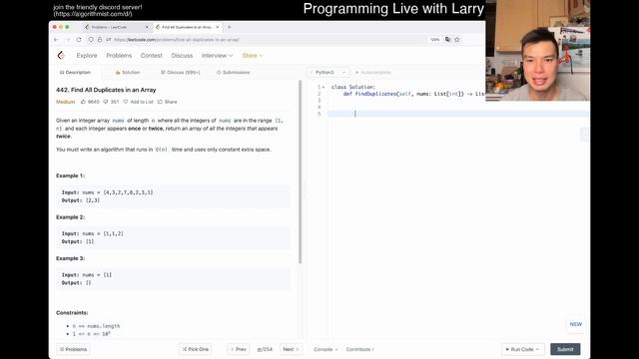Close the 'Problems - LeetCode' tab
This screenshot has width=639, height=359.
(147, 27)
